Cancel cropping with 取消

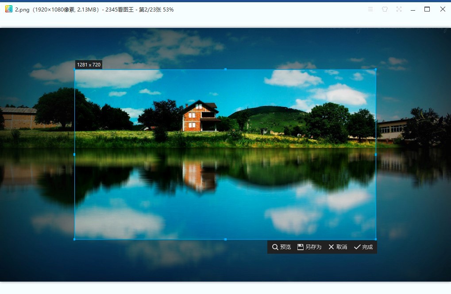(338, 247)
